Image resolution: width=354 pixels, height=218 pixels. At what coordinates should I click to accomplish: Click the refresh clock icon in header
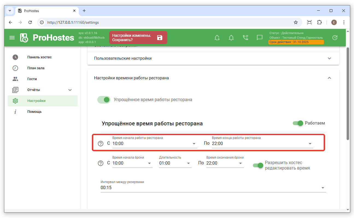click(335, 38)
